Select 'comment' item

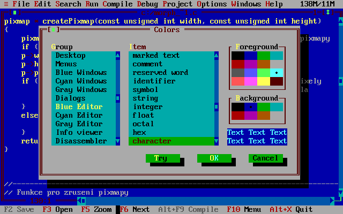click(171, 64)
